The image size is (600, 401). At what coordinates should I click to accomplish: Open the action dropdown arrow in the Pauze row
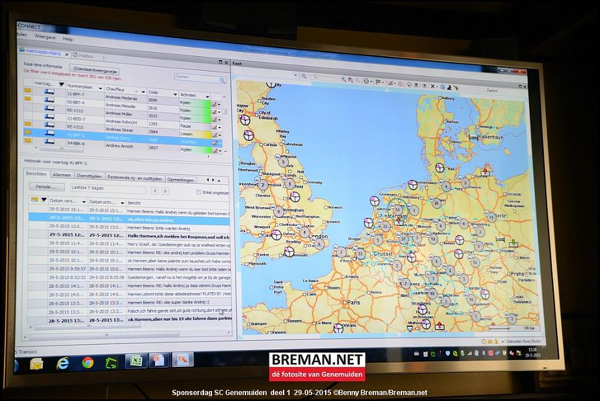click(219, 127)
